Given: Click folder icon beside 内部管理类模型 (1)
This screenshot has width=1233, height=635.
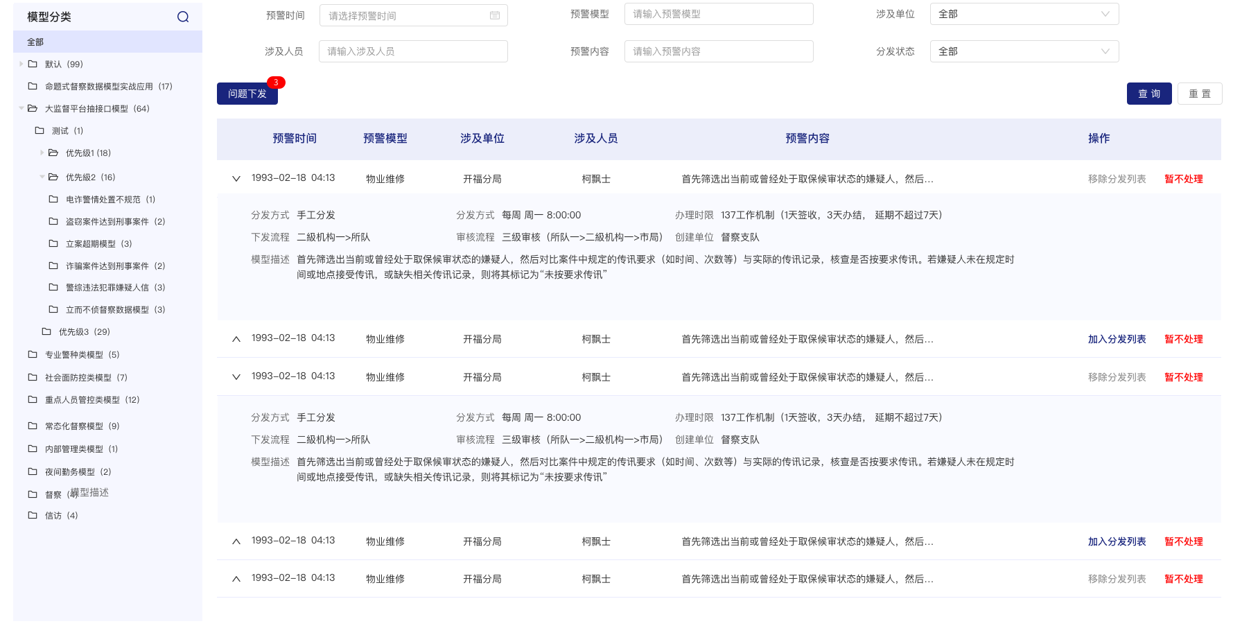Looking at the screenshot, I should [x=33, y=449].
